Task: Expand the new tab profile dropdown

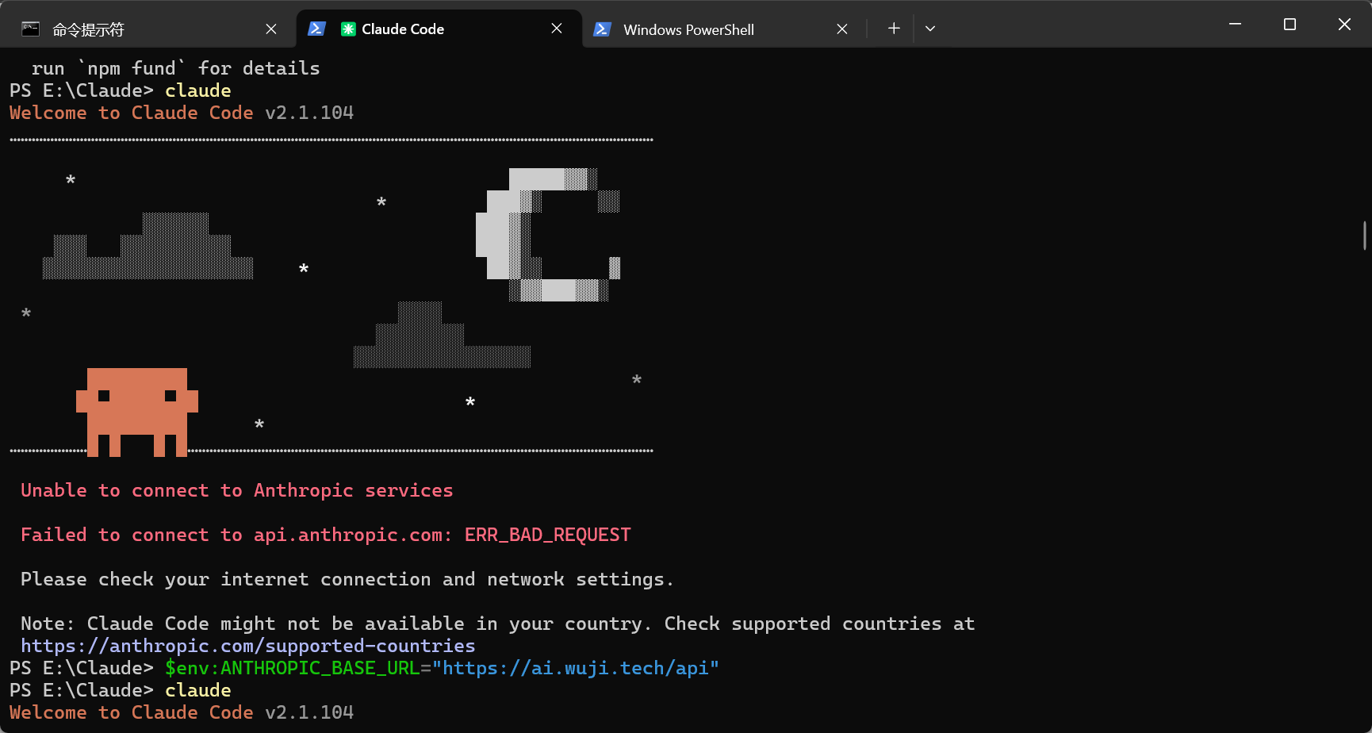Action: click(930, 29)
